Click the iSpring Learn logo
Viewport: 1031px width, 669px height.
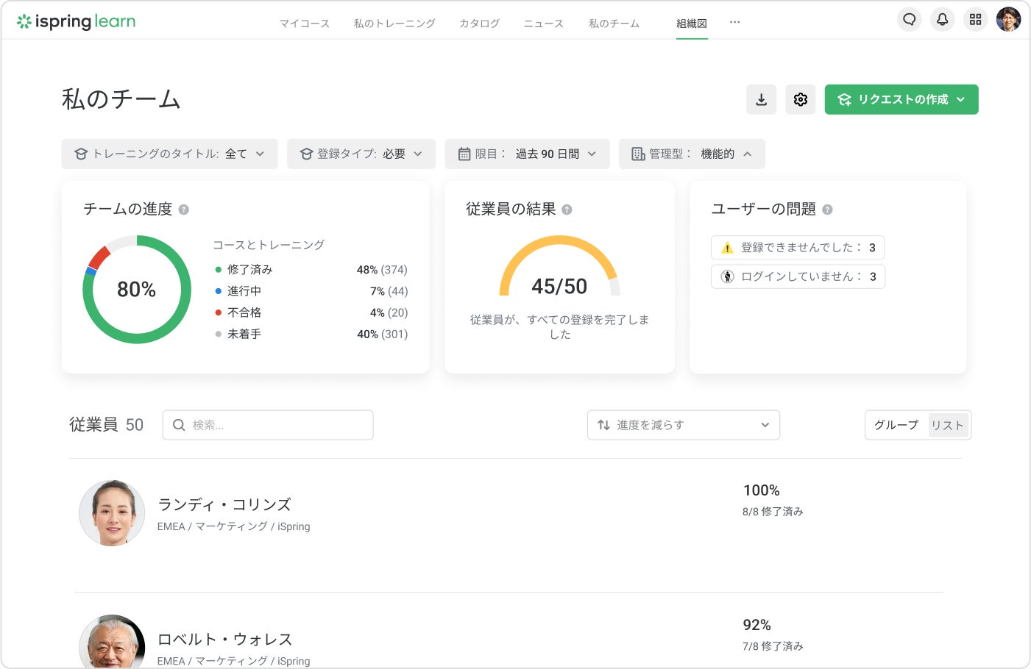[x=76, y=21]
